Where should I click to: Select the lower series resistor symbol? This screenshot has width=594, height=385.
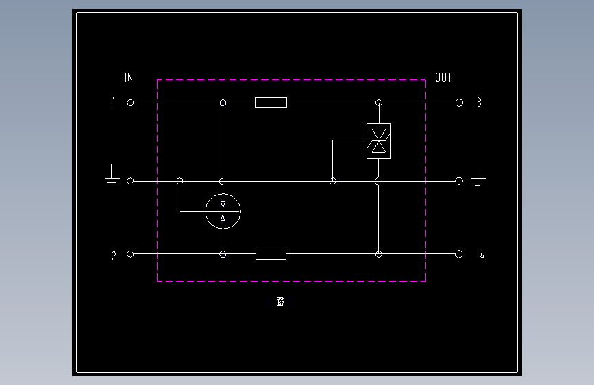point(271,254)
